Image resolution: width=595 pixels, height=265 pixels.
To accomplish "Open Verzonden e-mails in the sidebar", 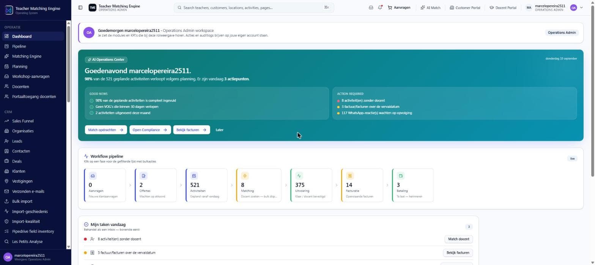I will (x=33, y=191).
